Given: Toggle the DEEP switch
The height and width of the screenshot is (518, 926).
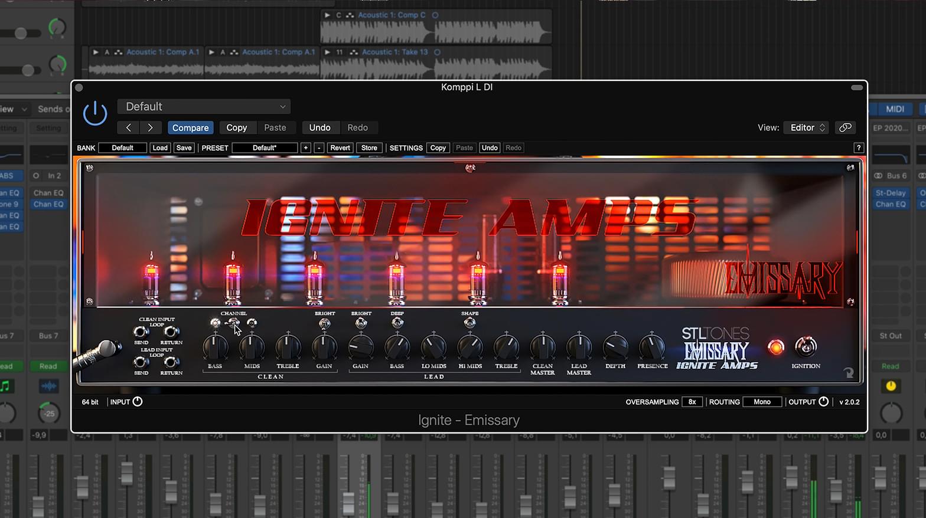Looking at the screenshot, I should 397,323.
